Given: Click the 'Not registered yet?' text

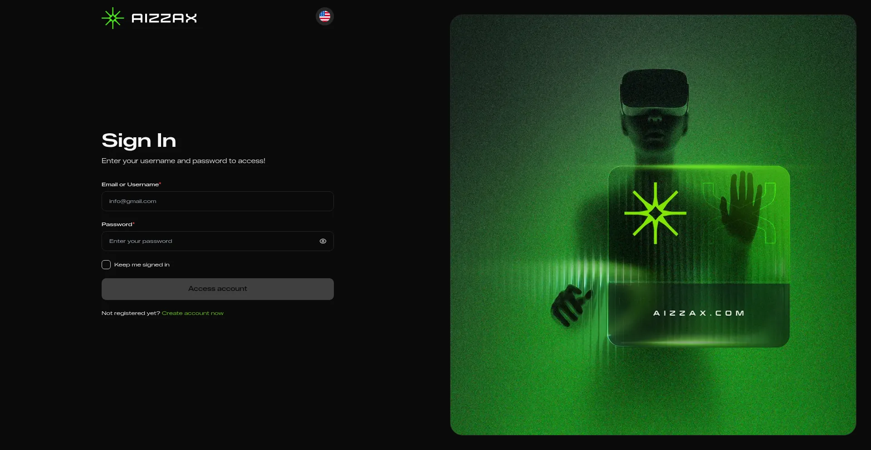Looking at the screenshot, I should click(x=131, y=313).
